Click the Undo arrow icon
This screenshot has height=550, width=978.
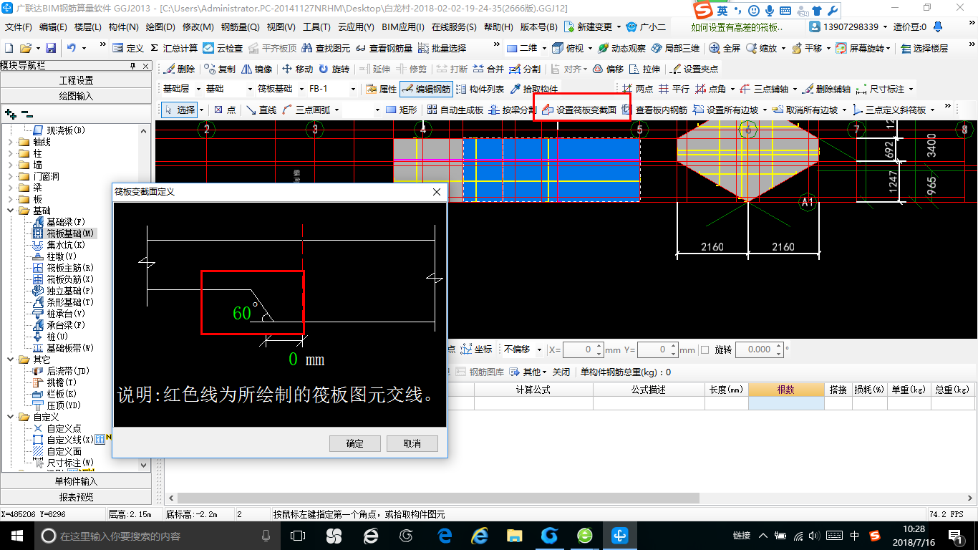[72, 48]
